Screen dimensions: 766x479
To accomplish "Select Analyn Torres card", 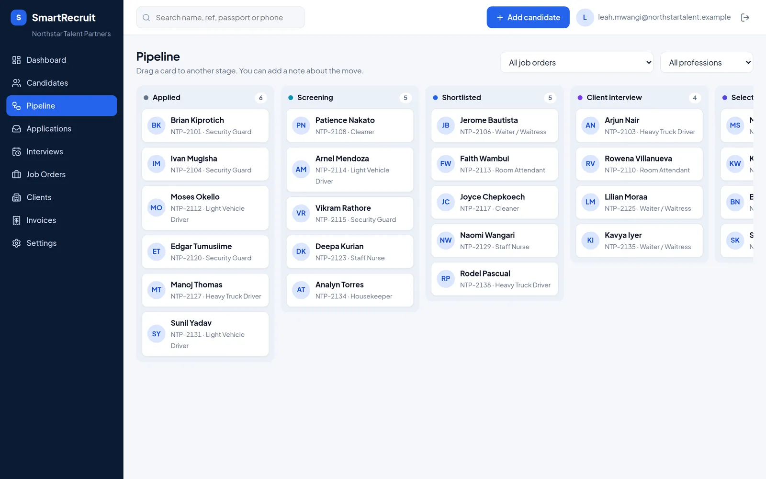I will tap(350, 290).
